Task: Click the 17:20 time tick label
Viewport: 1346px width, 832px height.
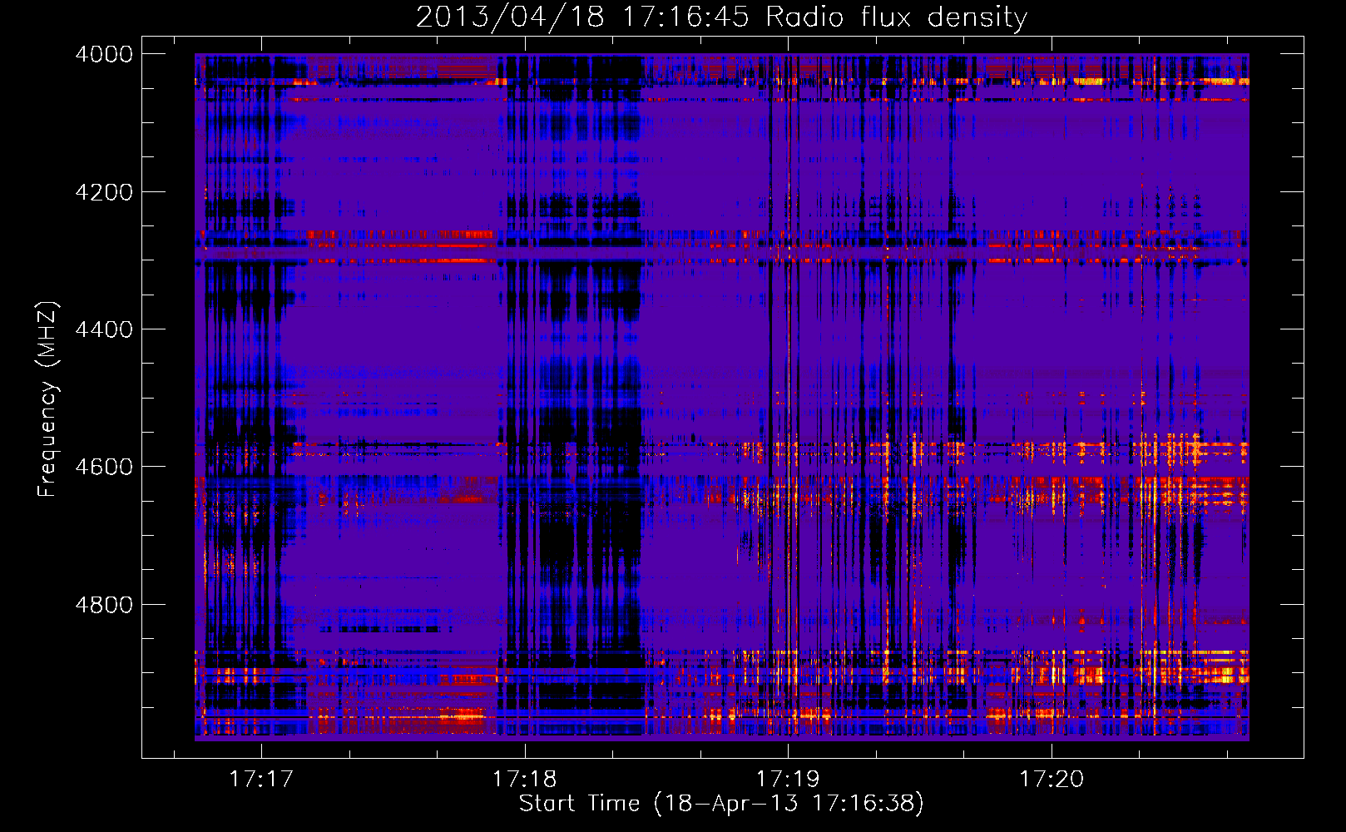Action: coord(1052,780)
